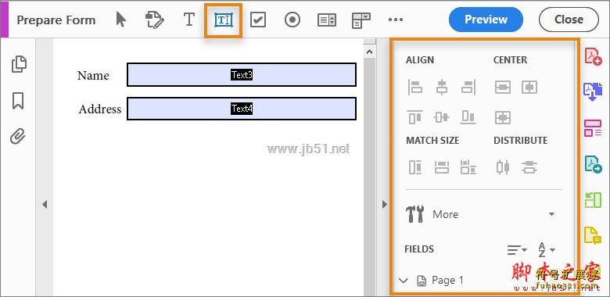Center fields both directions on page

point(503,117)
